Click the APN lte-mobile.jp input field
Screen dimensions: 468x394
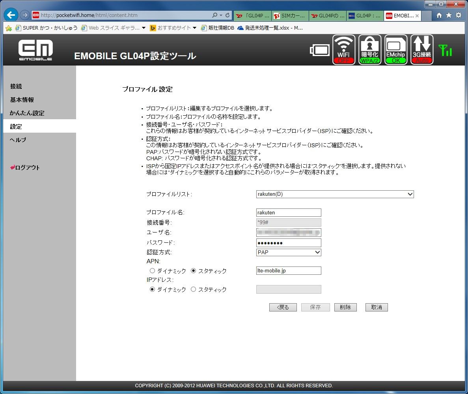tap(289, 270)
